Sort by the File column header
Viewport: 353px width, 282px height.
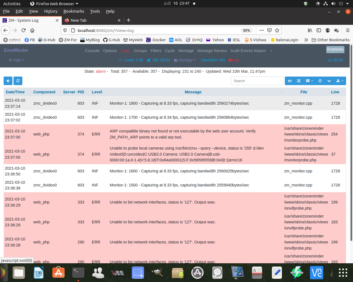304,92
